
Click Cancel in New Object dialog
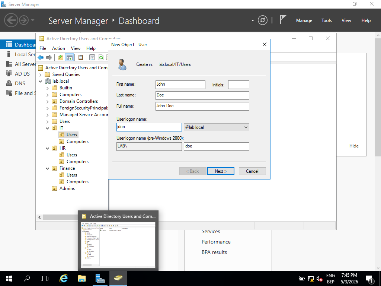[x=252, y=171]
